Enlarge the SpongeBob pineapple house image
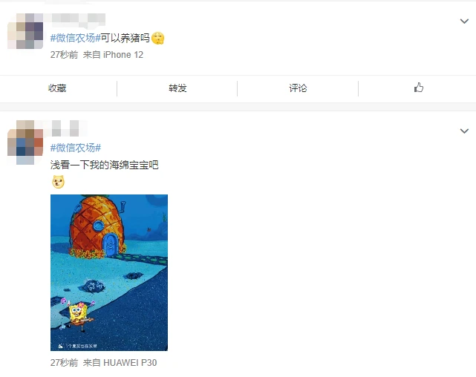 109,272
